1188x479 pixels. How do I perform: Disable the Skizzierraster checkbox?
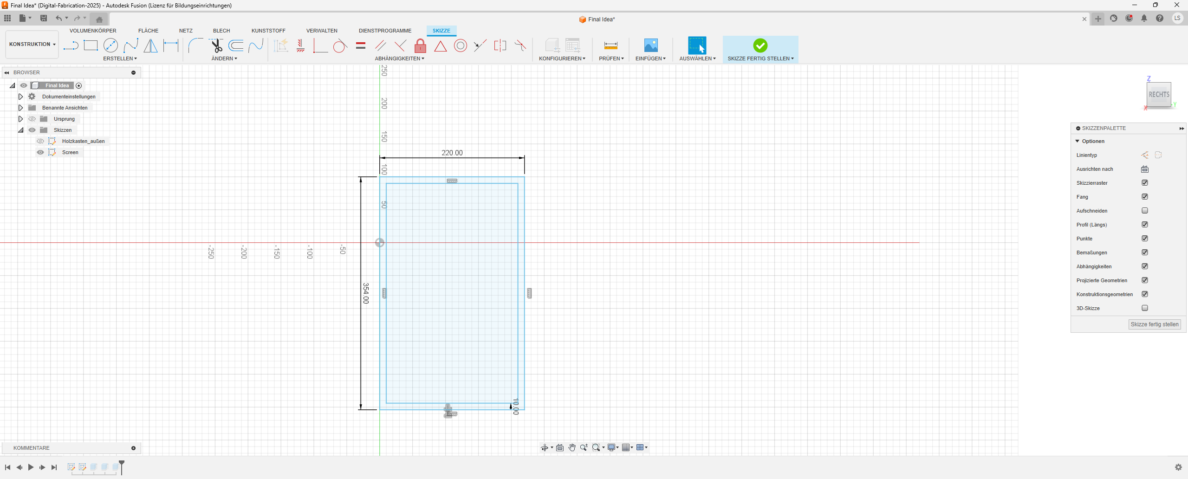1145,183
